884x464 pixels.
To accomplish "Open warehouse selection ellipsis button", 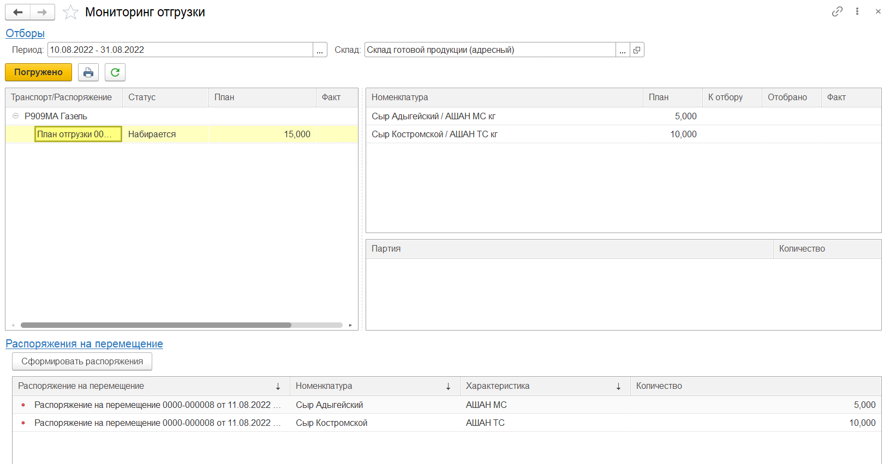I will coord(623,50).
